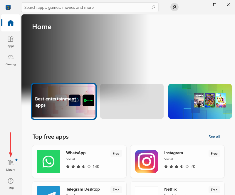Click the Social label under WhatsApp
Screen dimensions: 235x195
[x=70, y=159]
